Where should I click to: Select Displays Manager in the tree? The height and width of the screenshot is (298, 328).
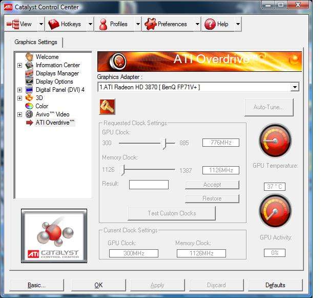pos(57,73)
